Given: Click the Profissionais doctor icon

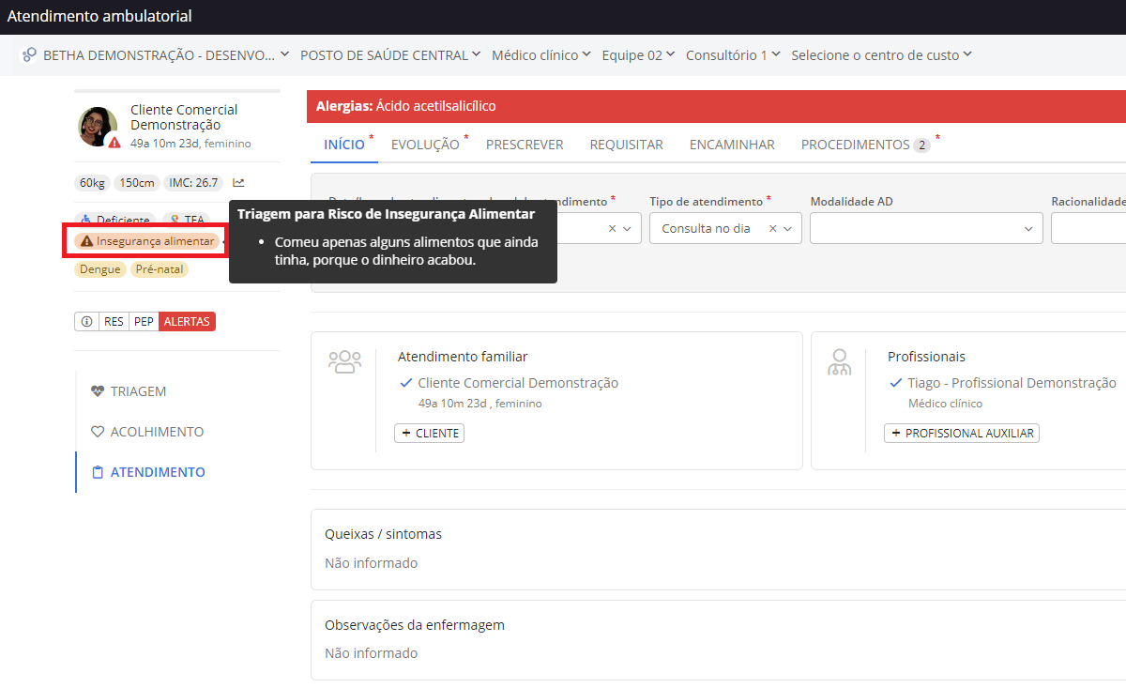Looking at the screenshot, I should [839, 361].
